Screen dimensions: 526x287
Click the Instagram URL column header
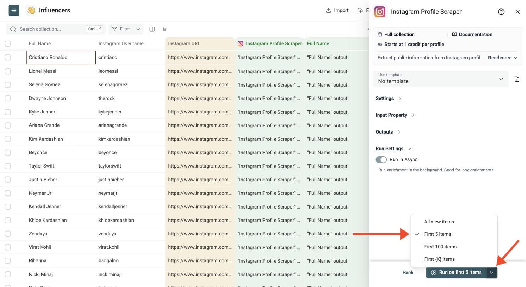click(200, 44)
